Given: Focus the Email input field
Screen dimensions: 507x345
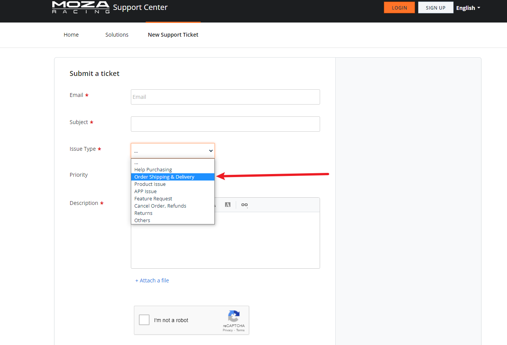Looking at the screenshot, I should pos(225,97).
